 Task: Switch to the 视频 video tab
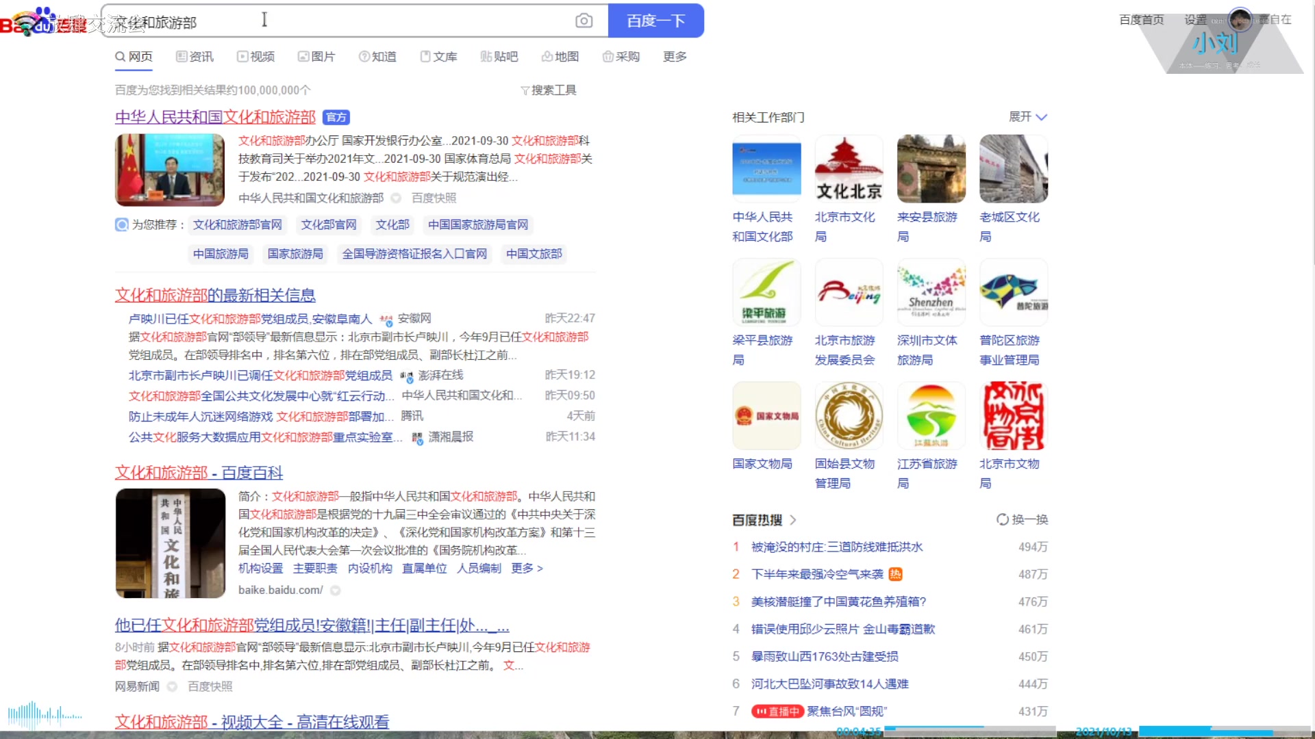[x=255, y=57]
